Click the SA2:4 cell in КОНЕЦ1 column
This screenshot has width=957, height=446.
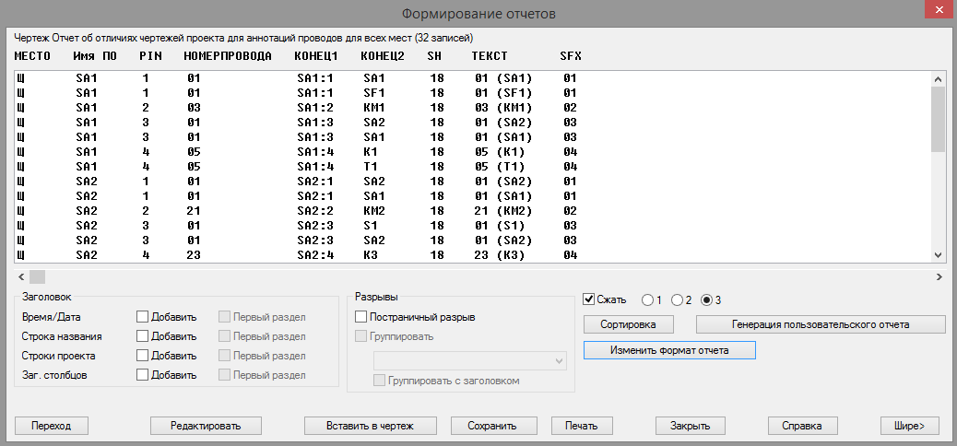(x=315, y=255)
